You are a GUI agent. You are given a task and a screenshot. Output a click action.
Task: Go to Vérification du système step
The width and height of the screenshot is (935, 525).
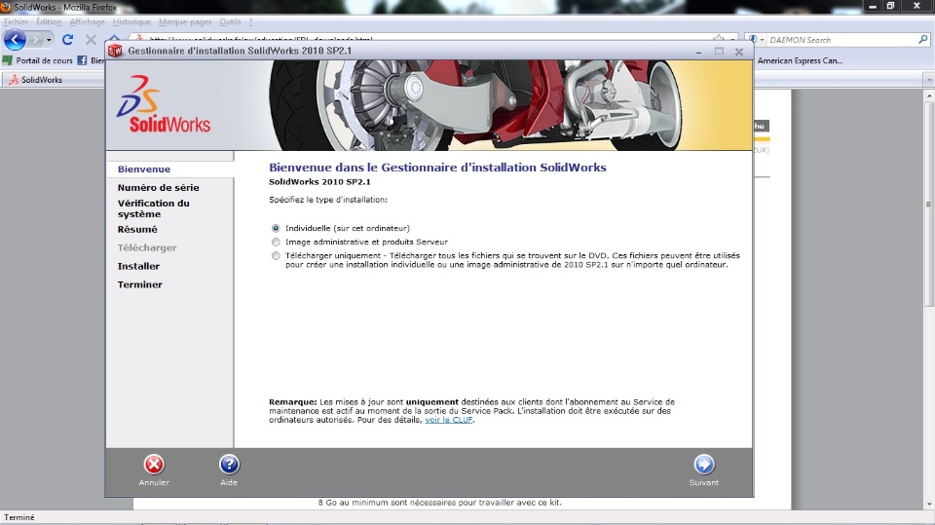coord(153,208)
